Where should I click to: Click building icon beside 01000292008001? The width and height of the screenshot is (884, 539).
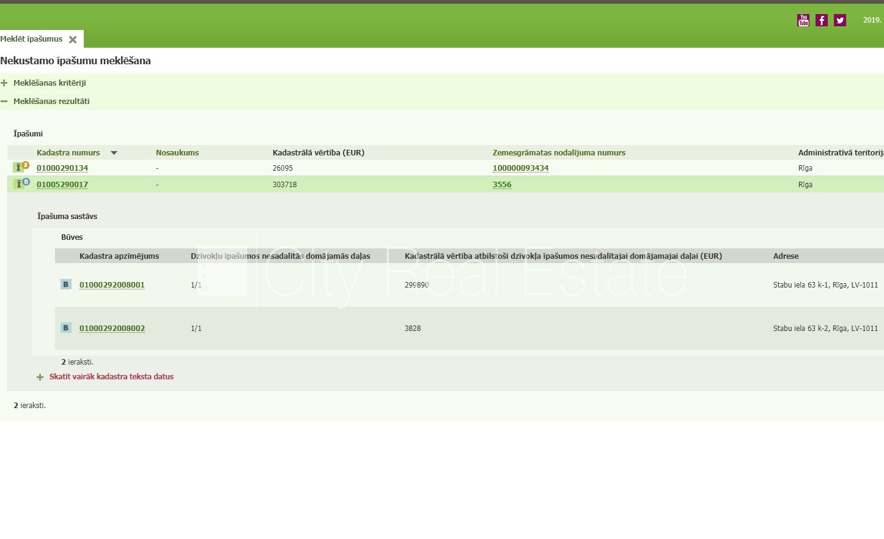[66, 284]
